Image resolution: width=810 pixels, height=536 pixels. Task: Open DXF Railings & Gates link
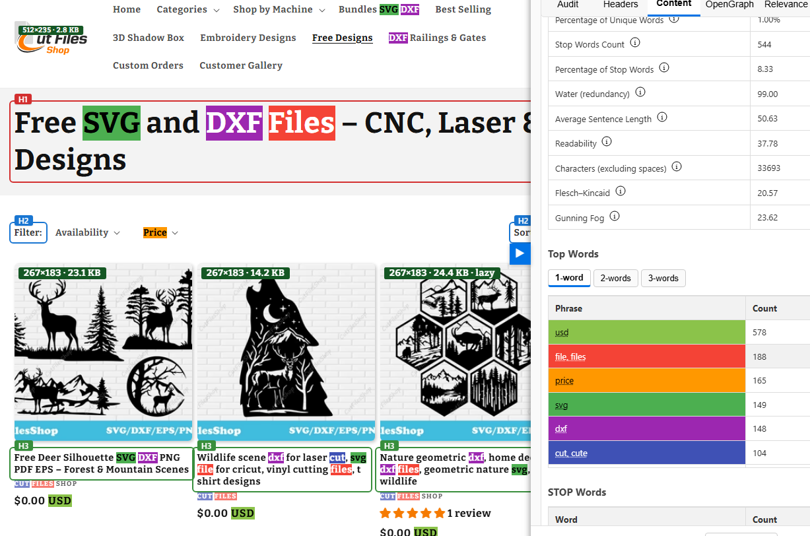tap(438, 38)
